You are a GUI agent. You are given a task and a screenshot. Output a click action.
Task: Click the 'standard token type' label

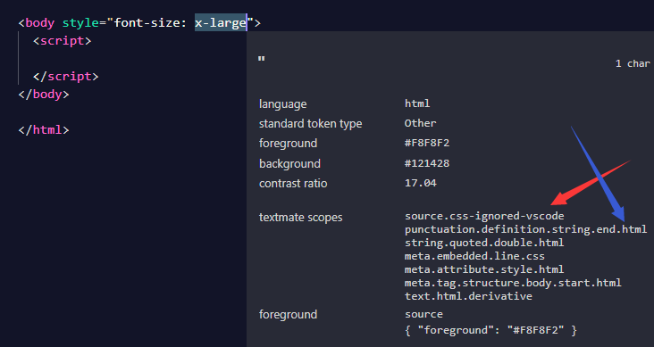pos(310,124)
